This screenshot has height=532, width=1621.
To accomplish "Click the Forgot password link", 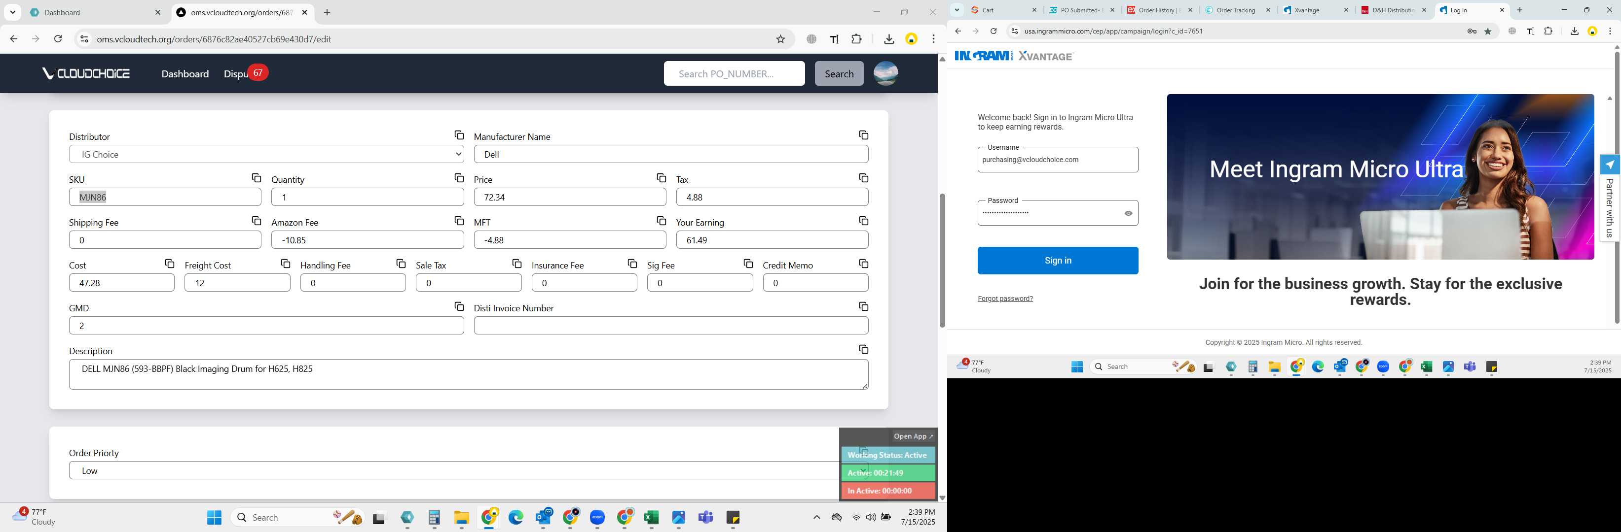I will click(1005, 299).
